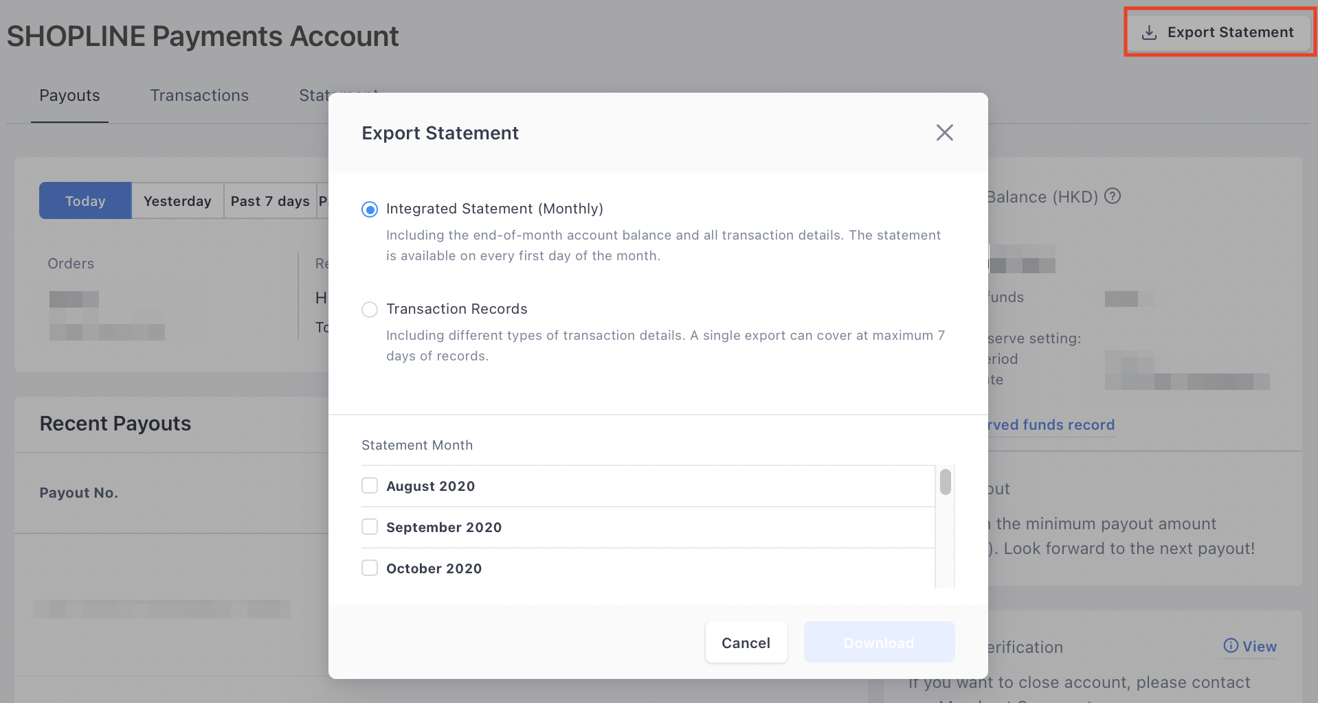Click the Transaction Records description text
1318x703 pixels.
click(x=665, y=345)
